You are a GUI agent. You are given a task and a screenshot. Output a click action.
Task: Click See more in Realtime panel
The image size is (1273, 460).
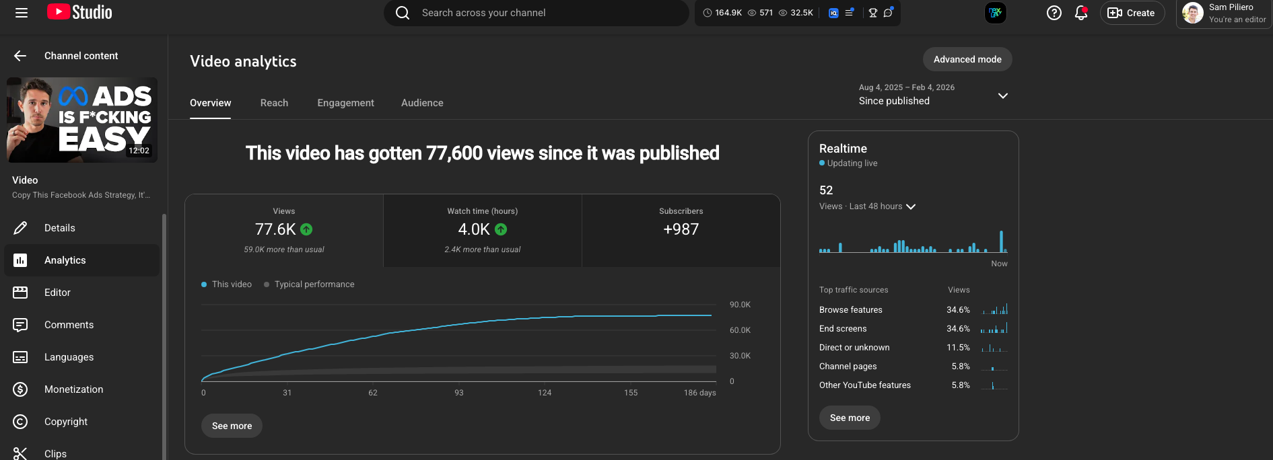click(x=850, y=418)
